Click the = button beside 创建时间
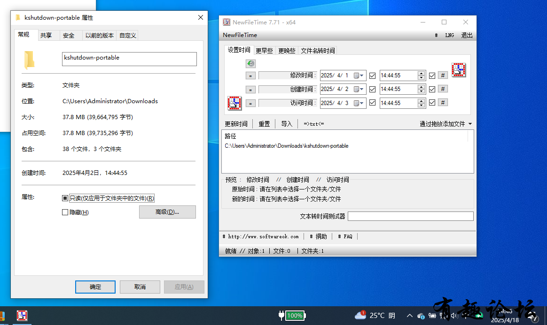Image resolution: width=547 pixels, height=325 pixels. (250, 90)
